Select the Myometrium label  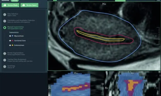[x=19, y=36]
